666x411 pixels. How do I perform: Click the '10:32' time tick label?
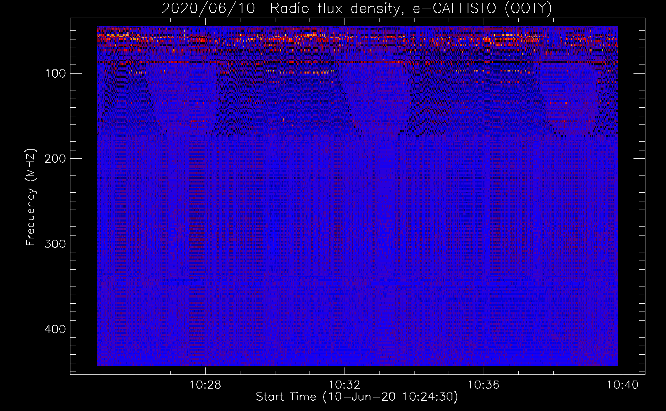(x=345, y=385)
